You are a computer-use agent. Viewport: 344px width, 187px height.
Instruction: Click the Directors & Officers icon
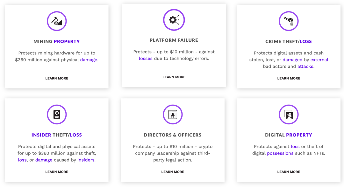coord(173,114)
